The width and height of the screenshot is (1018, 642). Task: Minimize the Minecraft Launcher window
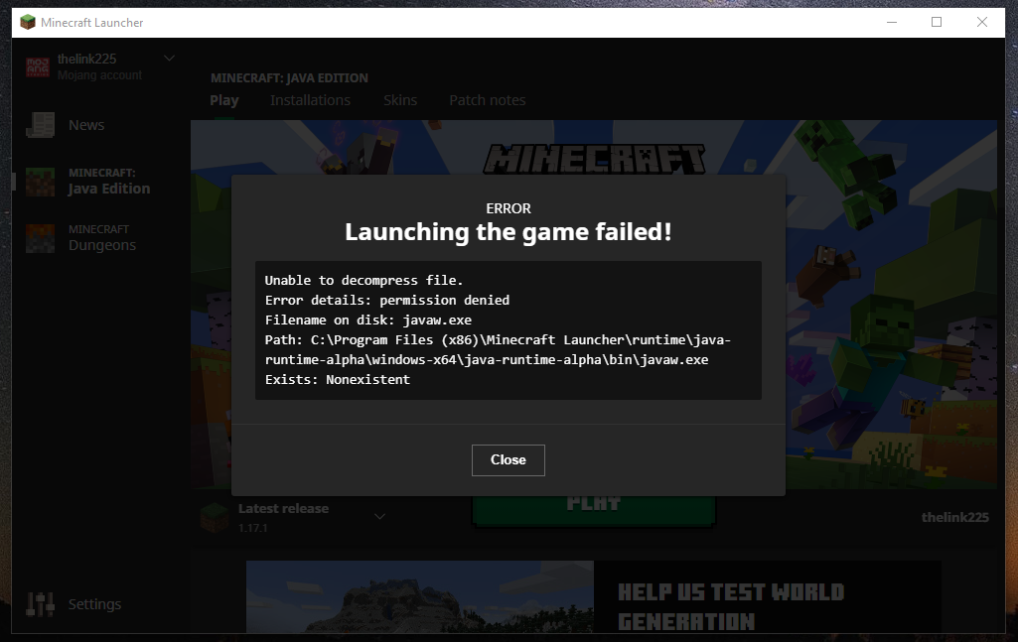coord(892,22)
